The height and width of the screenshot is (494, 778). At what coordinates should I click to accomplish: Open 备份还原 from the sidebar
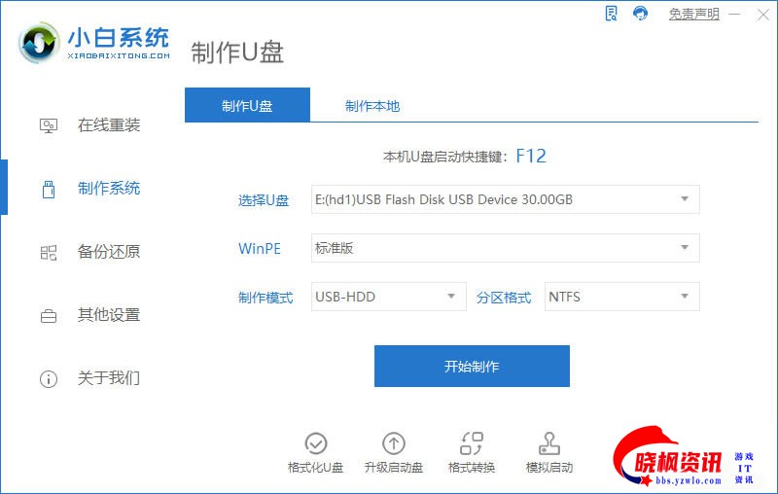(x=89, y=252)
